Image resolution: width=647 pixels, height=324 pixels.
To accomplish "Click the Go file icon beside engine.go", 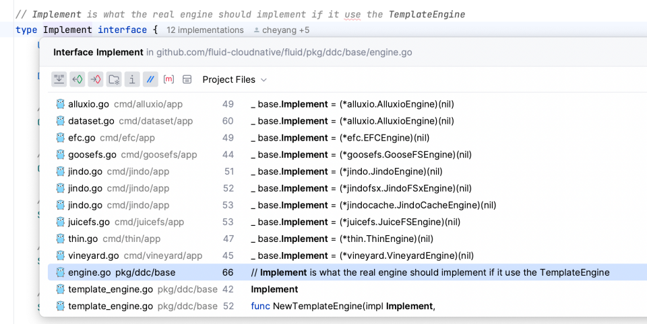I will click(61, 272).
